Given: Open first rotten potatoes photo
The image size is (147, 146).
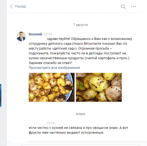Looking at the screenshot, I should coord(52,87).
